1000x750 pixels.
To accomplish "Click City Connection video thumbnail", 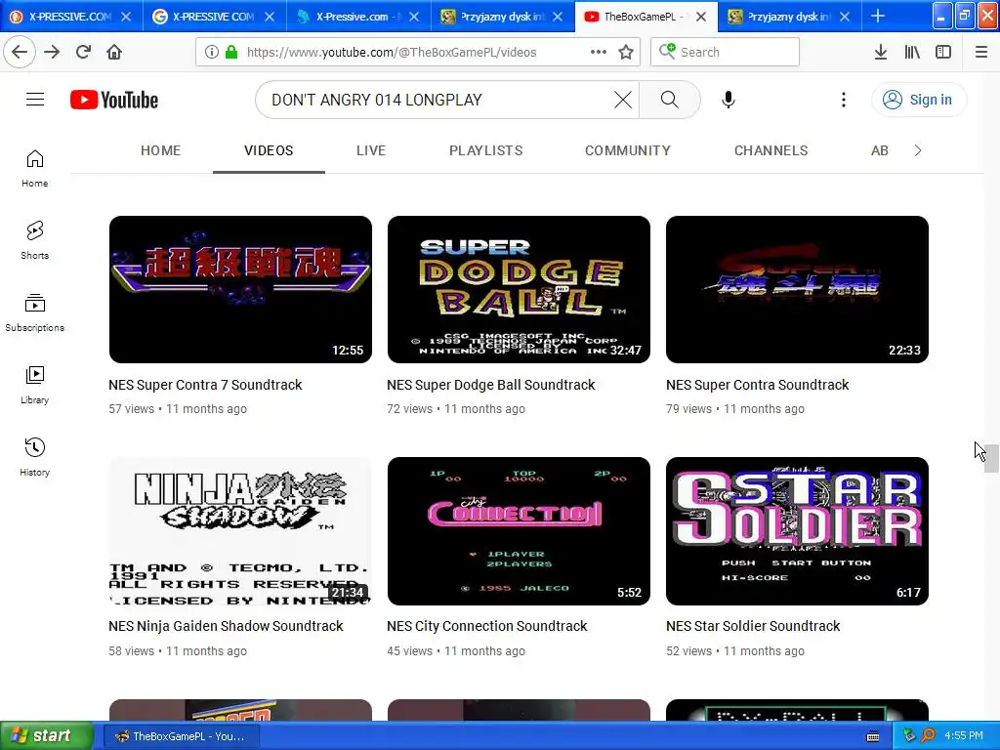I will click(519, 531).
